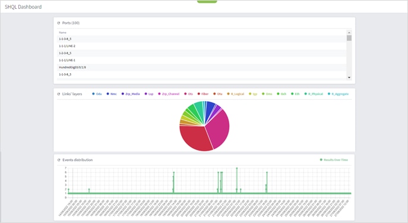Click the SHQL Dashboard title
This screenshot has height=223, width=408.
(23, 7)
